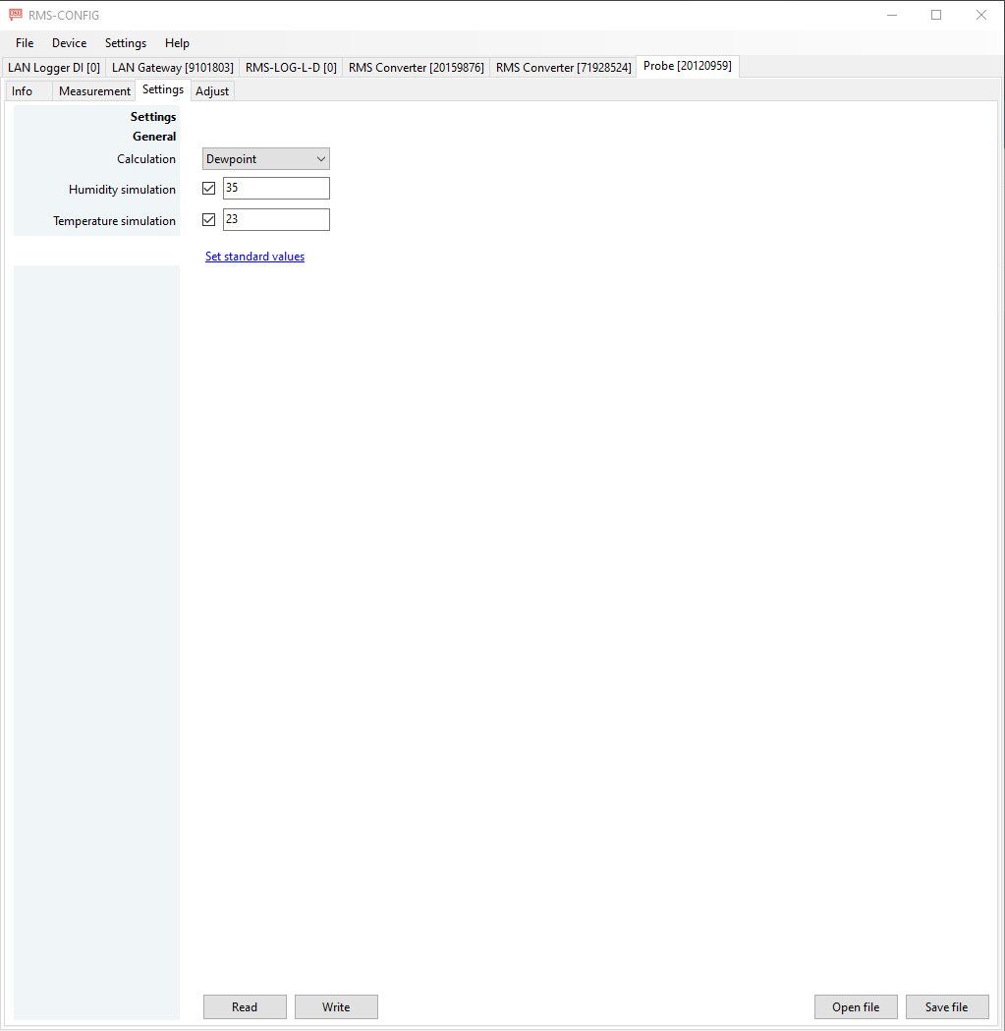This screenshot has width=1005, height=1031.
Task: Open the Measurement sub-tab
Action: tap(94, 91)
